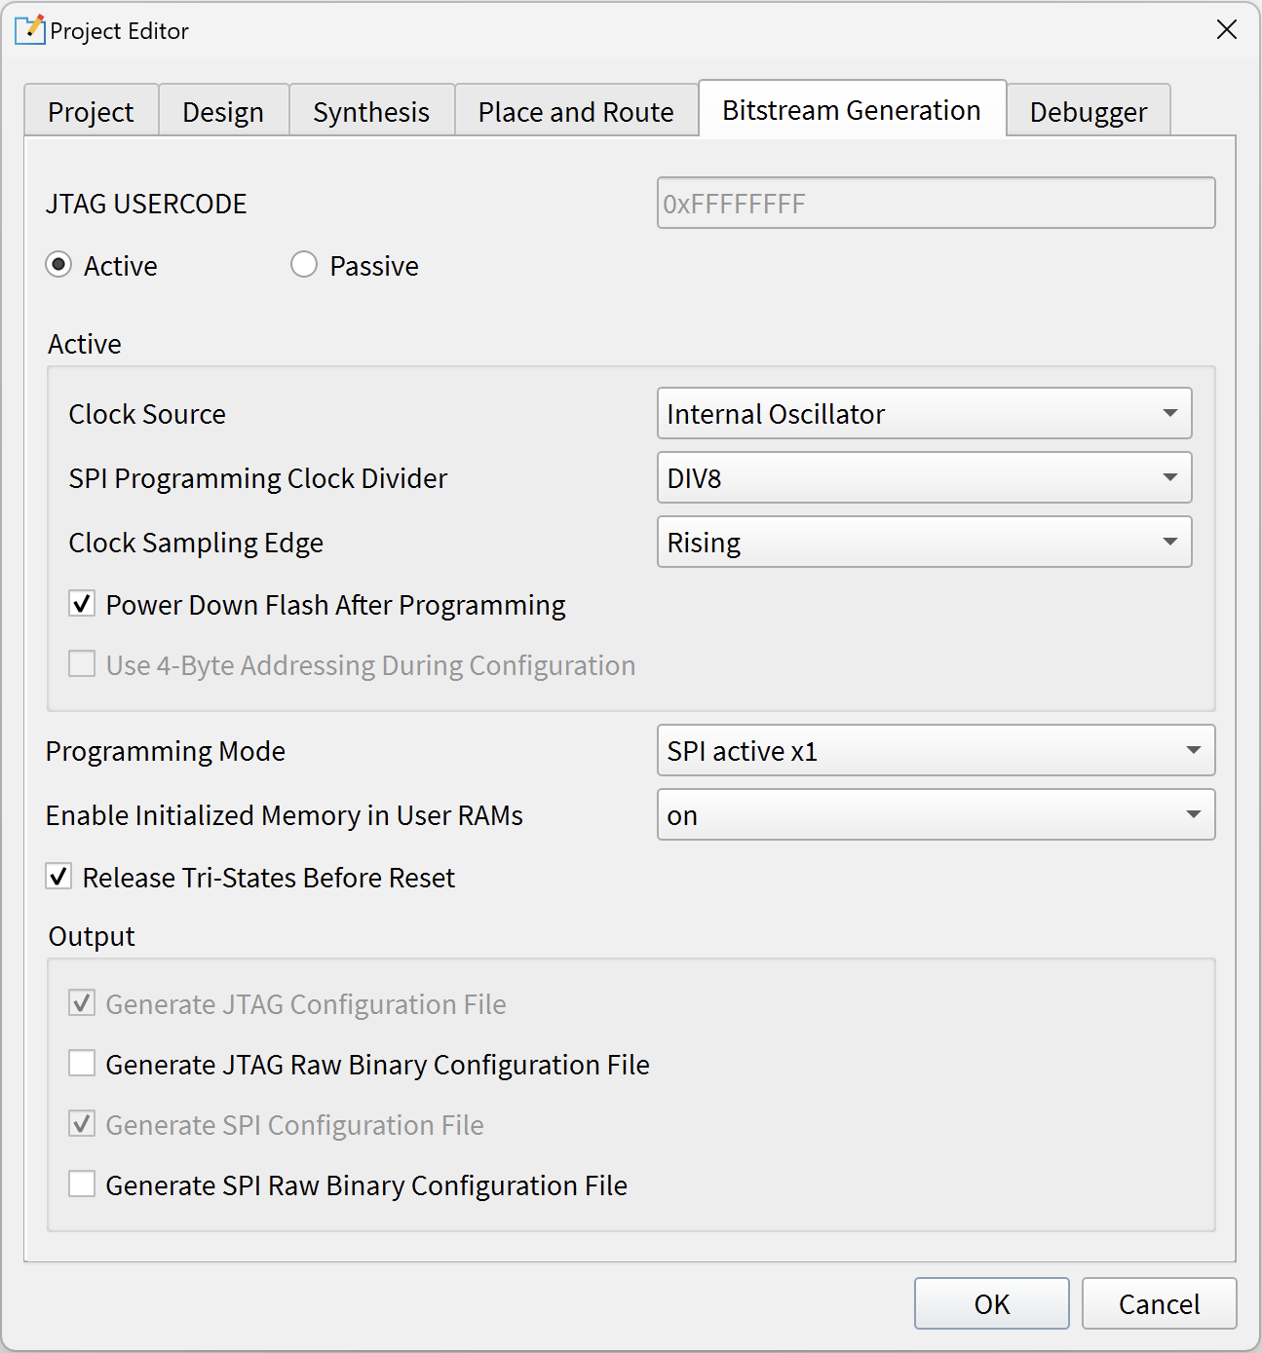The image size is (1262, 1353).
Task: Close the Project Editor dialog
Action: point(1226,30)
